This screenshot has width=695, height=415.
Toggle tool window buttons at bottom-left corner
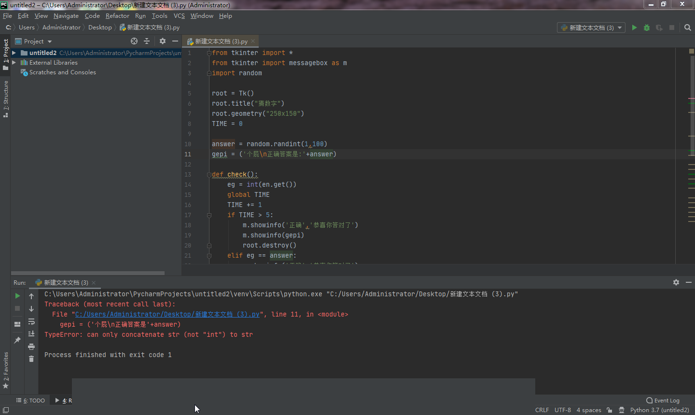tap(6, 410)
